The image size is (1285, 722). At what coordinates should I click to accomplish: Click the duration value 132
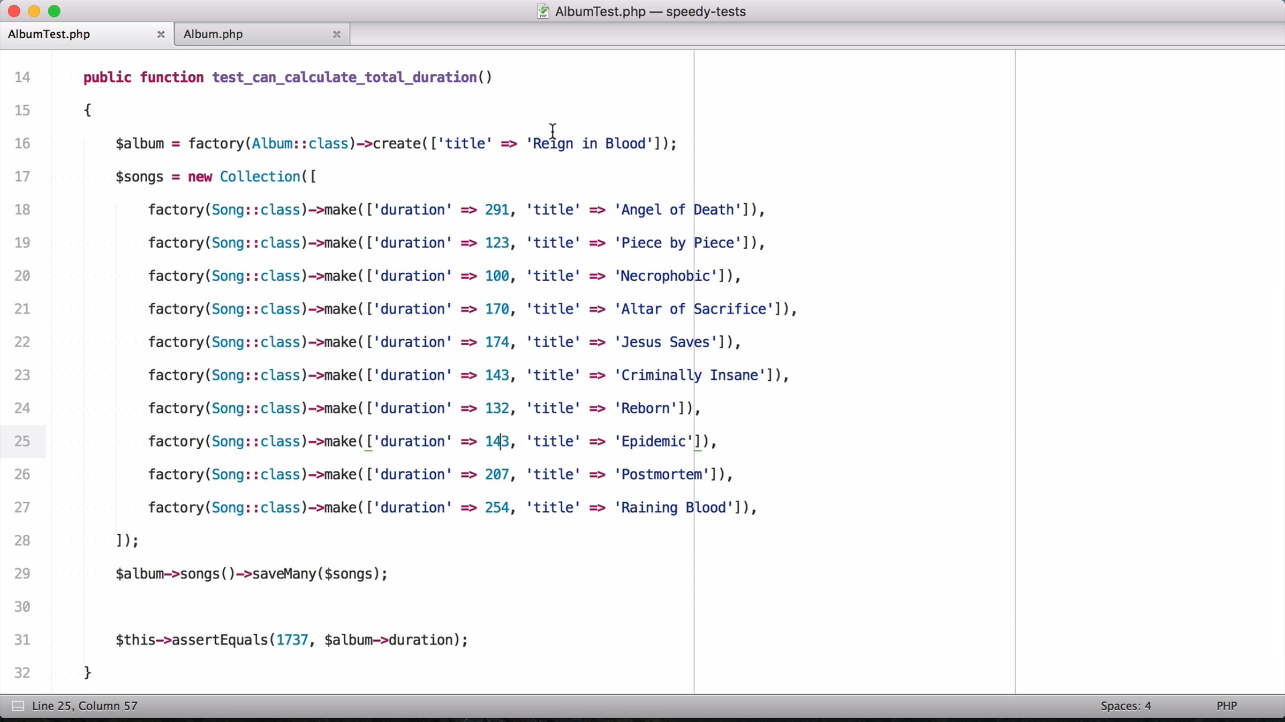coord(497,409)
